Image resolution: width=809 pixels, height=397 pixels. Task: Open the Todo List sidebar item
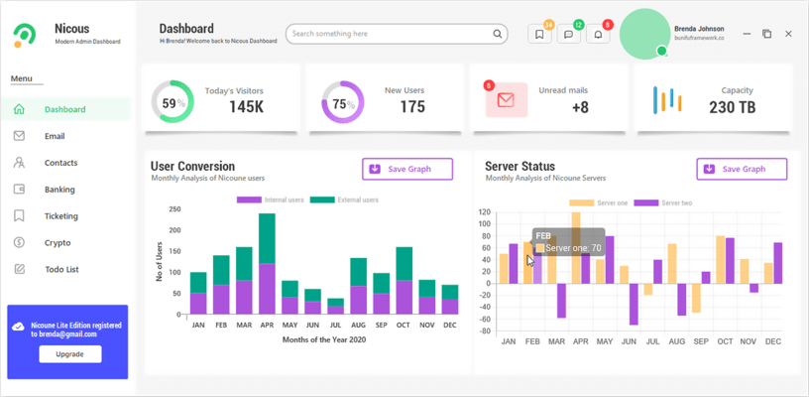tap(61, 269)
